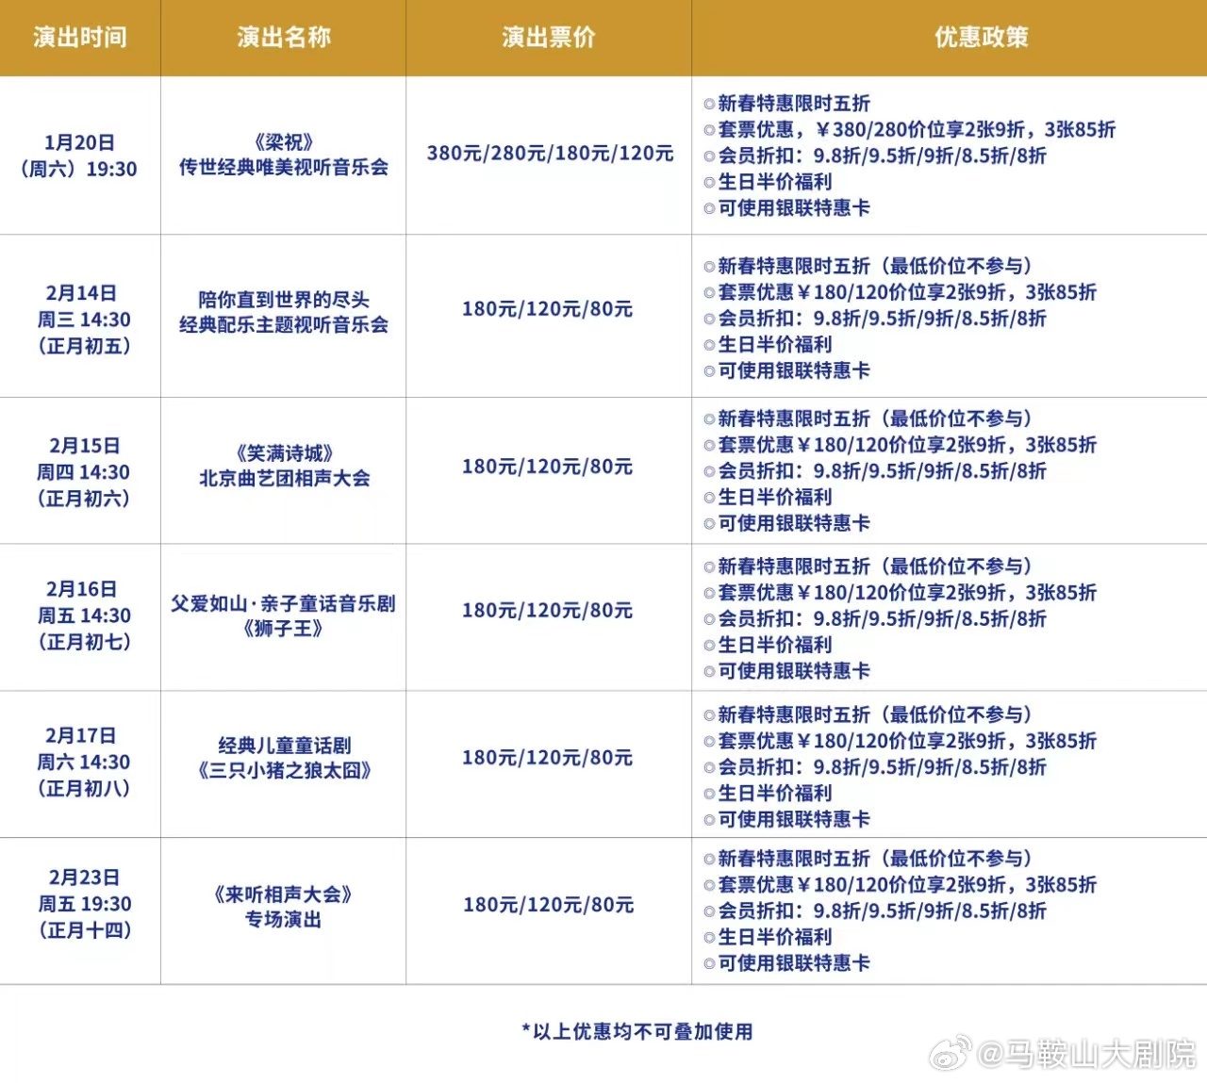Click 可使用银联特惠卡 in the 2月23日 row
Viewport: 1207px width, 1083px height.
click(786, 963)
